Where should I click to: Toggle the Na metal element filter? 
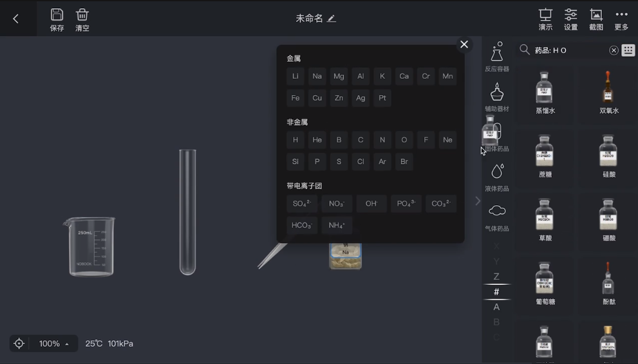point(317,76)
